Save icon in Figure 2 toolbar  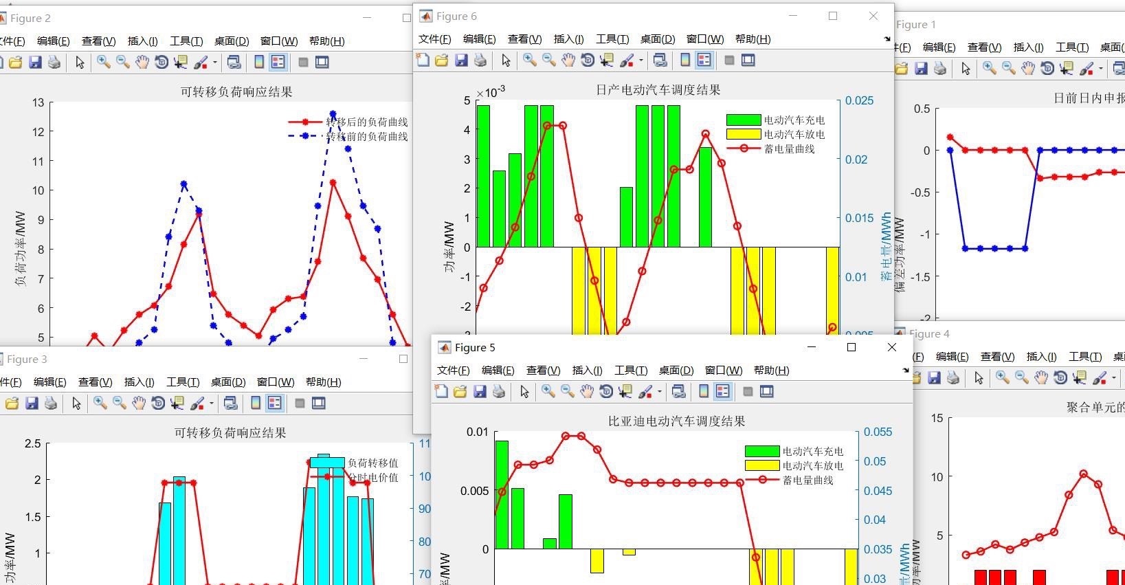point(35,63)
